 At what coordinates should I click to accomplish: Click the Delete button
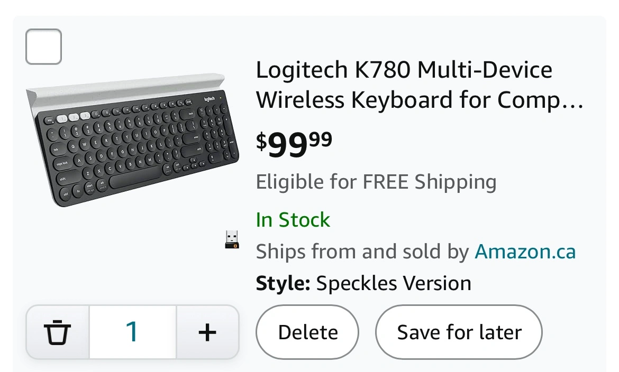tap(307, 332)
